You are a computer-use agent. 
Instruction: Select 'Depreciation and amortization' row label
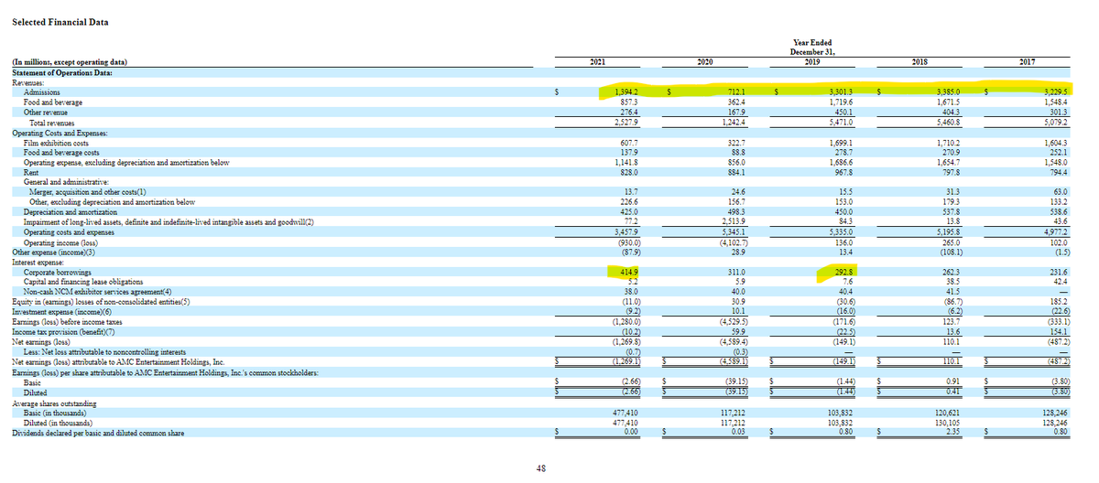pyautogui.click(x=69, y=210)
